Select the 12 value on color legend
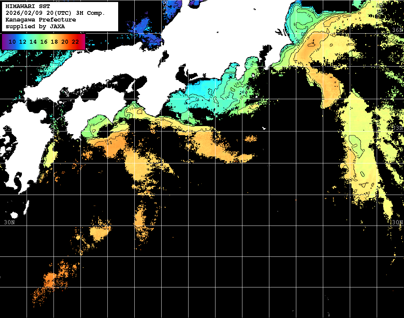This screenshot has height=318, width=404. tap(23, 42)
